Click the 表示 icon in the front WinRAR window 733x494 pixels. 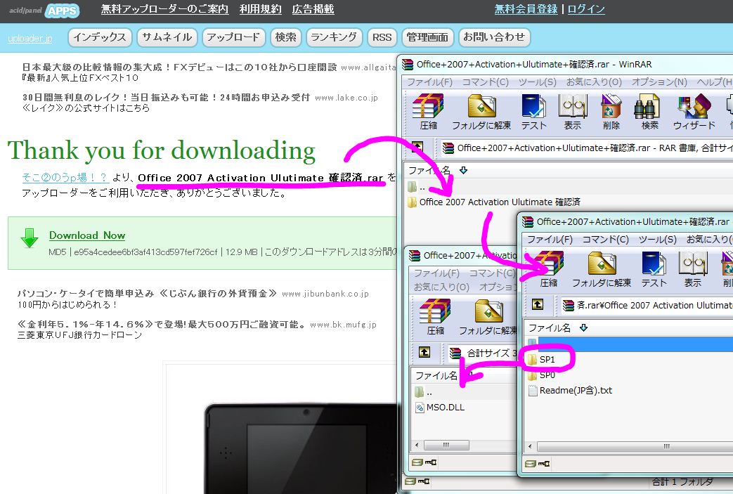[x=693, y=268]
